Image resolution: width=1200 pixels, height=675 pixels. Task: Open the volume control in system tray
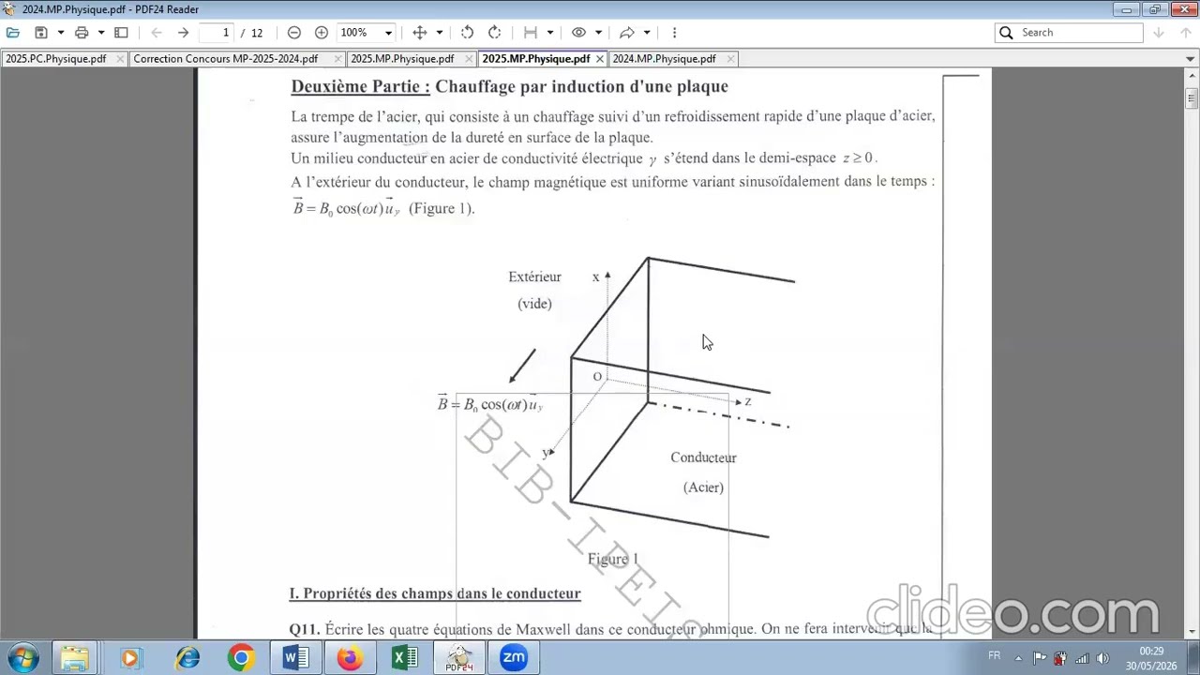point(1102,658)
